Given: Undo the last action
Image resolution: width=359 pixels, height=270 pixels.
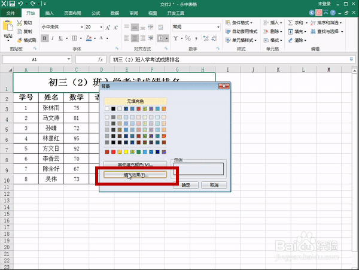Looking at the screenshot, I should (x=20, y=4).
